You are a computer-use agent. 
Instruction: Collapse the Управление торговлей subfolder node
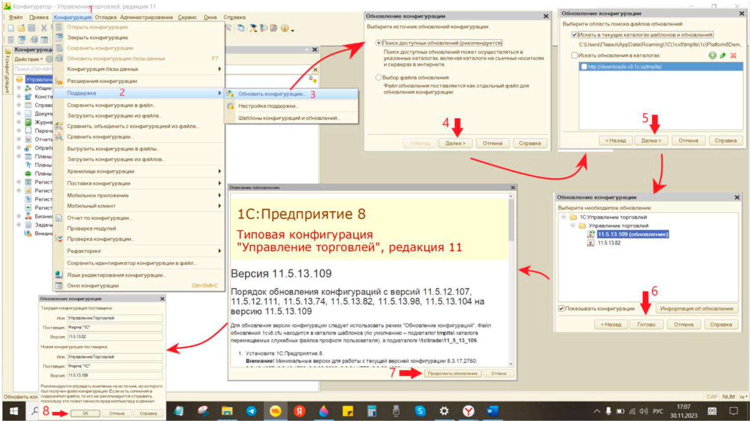click(573, 225)
